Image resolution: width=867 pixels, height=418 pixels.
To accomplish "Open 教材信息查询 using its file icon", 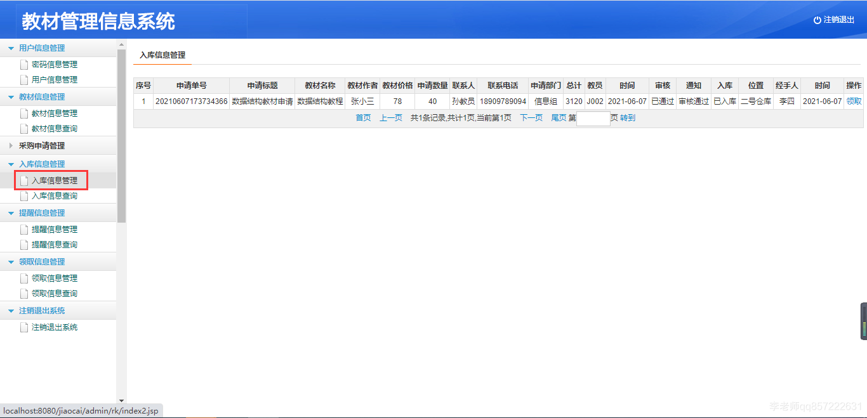I will point(23,129).
